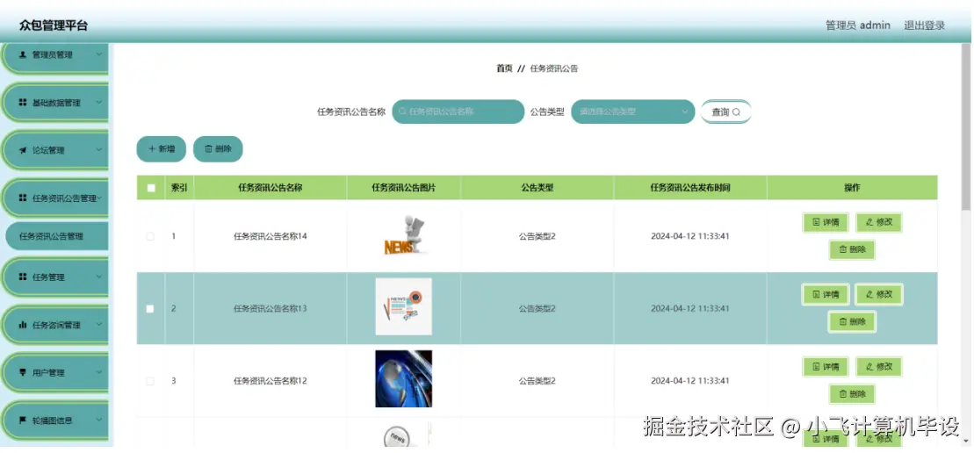Click the paper plane icon beside 论坛管理
This screenshot has width=974, height=453.
(23, 150)
